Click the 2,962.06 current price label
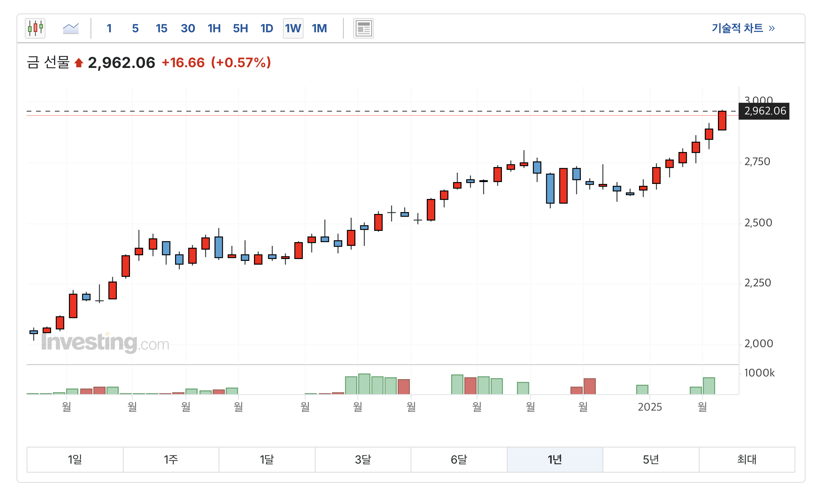This screenshot has height=491, width=825. pyautogui.click(x=765, y=111)
